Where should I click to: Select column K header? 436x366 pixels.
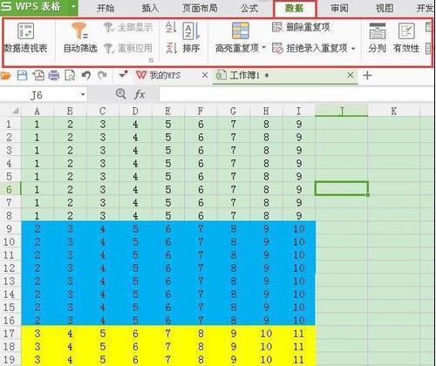393,111
